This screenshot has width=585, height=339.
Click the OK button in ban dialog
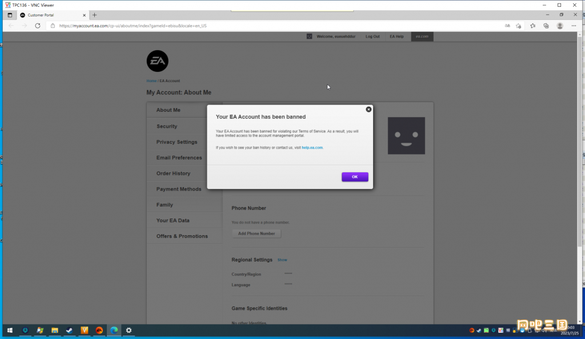tap(355, 177)
